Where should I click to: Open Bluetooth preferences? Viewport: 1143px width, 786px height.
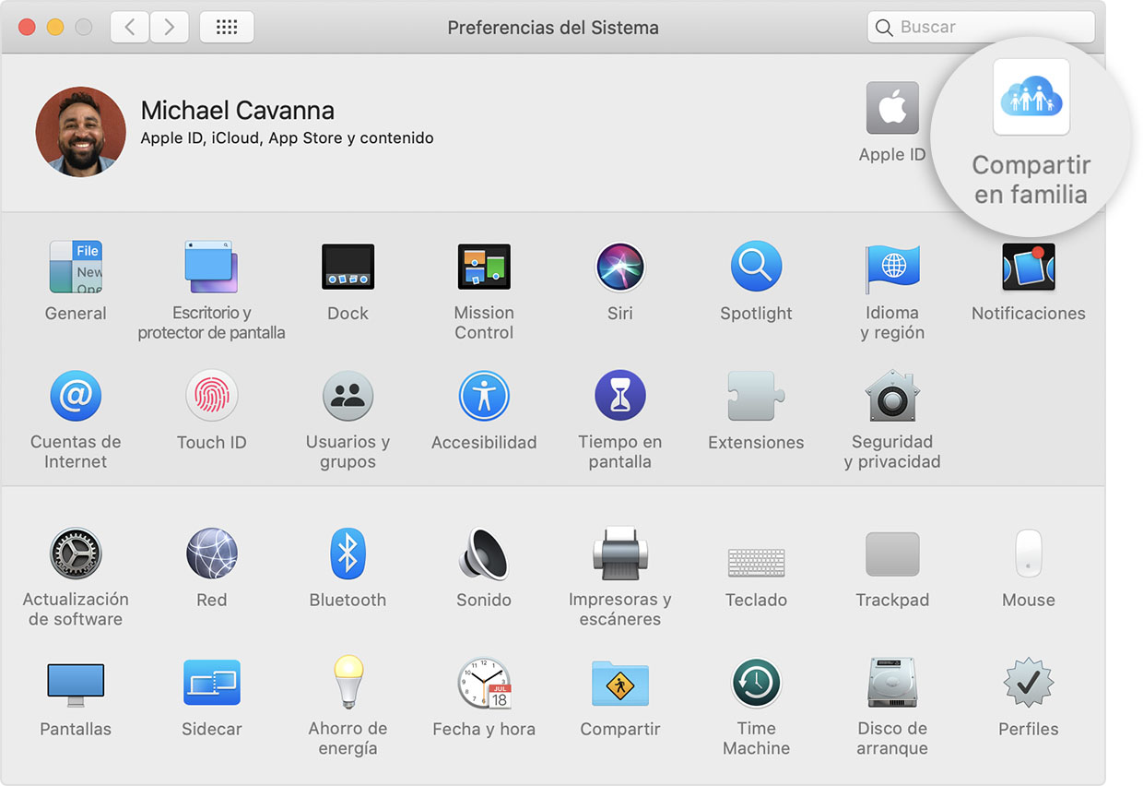348,554
